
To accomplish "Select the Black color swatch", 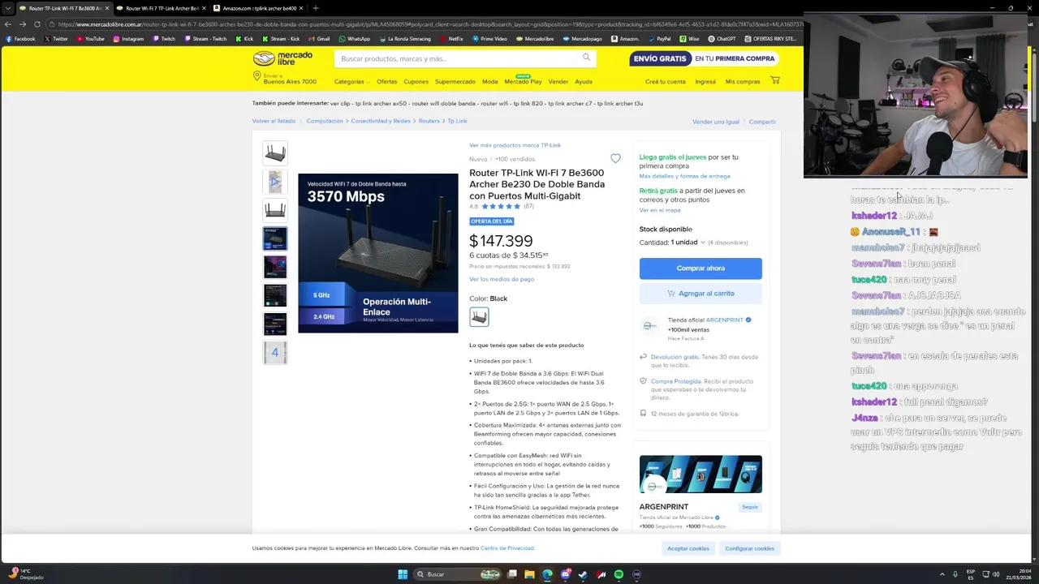I will (479, 316).
